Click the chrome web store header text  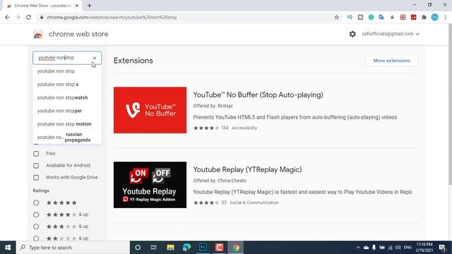tap(78, 34)
